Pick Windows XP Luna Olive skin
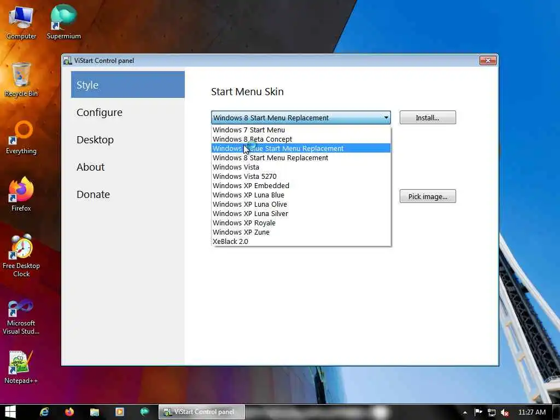Image resolution: width=560 pixels, height=420 pixels. pos(301,204)
